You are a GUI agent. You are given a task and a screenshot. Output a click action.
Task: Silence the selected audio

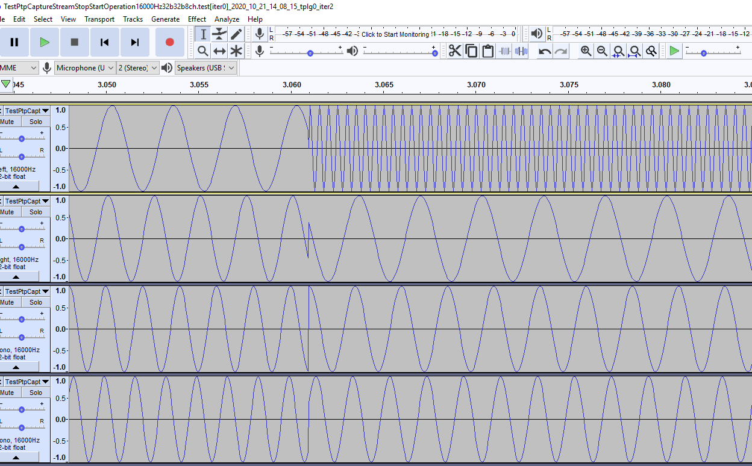521,51
